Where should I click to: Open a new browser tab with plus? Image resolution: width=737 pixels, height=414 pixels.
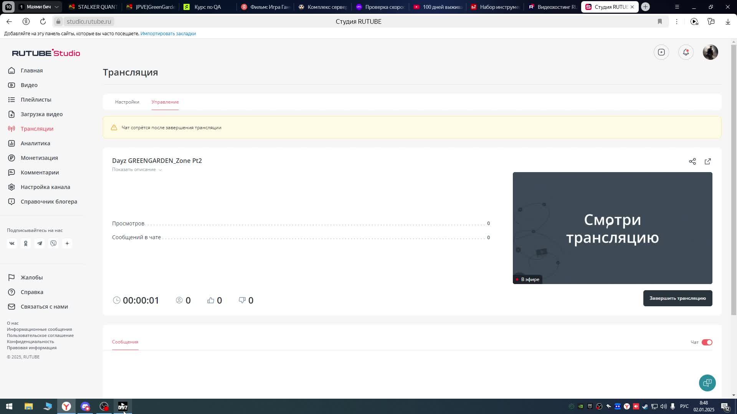646,7
